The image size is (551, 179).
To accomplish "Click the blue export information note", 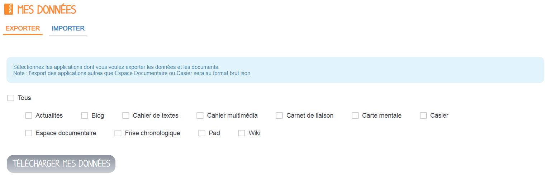I will 275,70.
